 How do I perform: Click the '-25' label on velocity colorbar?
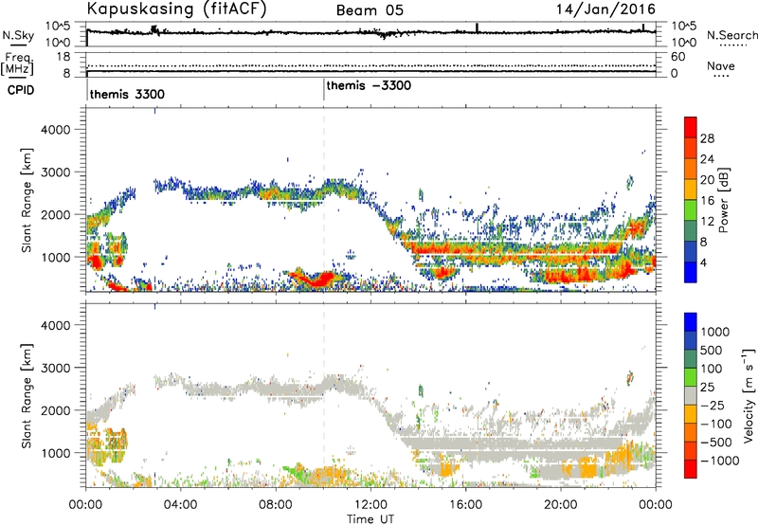[x=713, y=406]
